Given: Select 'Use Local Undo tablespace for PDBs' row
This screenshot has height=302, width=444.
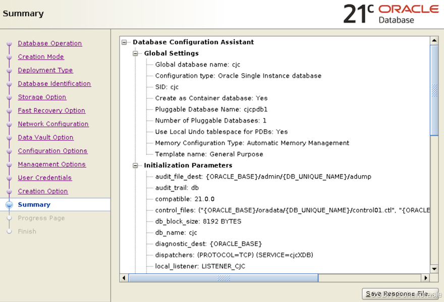Looking at the screenshot, I should click(221, 132).
